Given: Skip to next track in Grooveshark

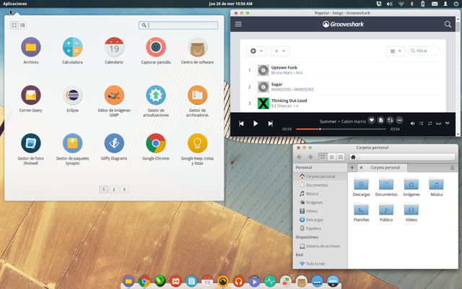Looking at the screenshot, I should (270, 124).
